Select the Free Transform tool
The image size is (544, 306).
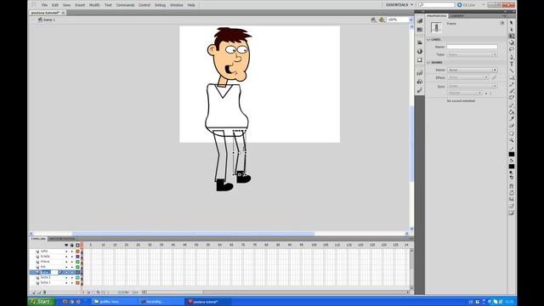(512, 36)
